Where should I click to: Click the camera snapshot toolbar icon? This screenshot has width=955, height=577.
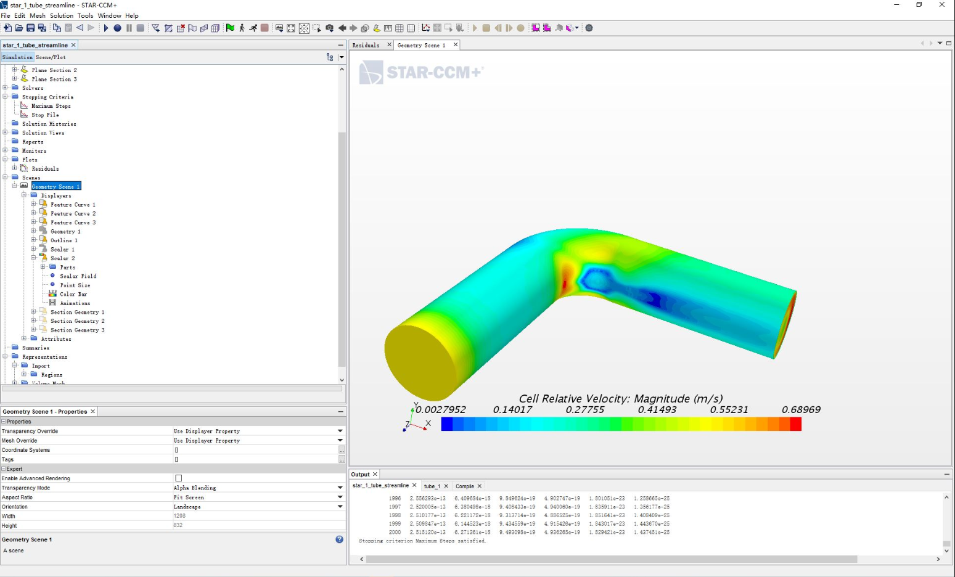point(329,28)
